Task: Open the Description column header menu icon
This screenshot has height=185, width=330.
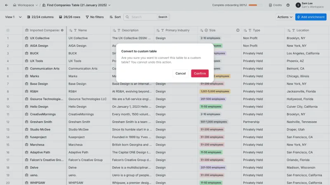Action: 114,30
